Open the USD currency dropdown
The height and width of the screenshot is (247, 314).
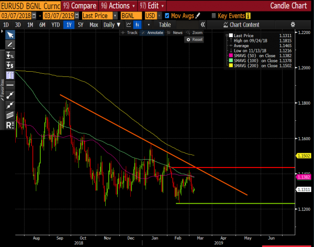160,16
